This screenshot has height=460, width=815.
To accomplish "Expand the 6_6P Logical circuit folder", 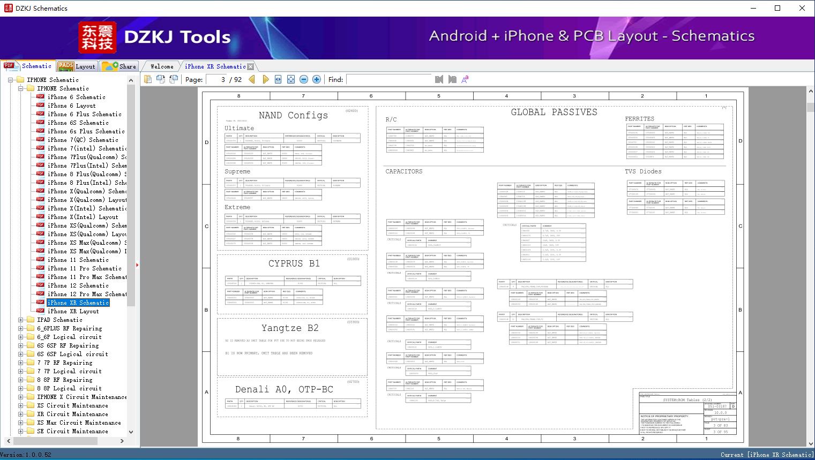I will 21,337.
